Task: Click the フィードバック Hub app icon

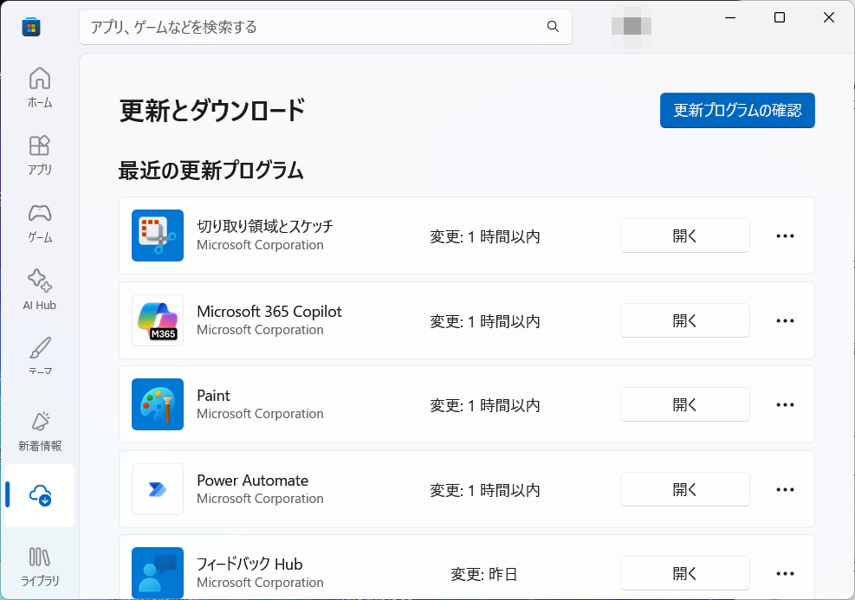Action: click(158, 573)
